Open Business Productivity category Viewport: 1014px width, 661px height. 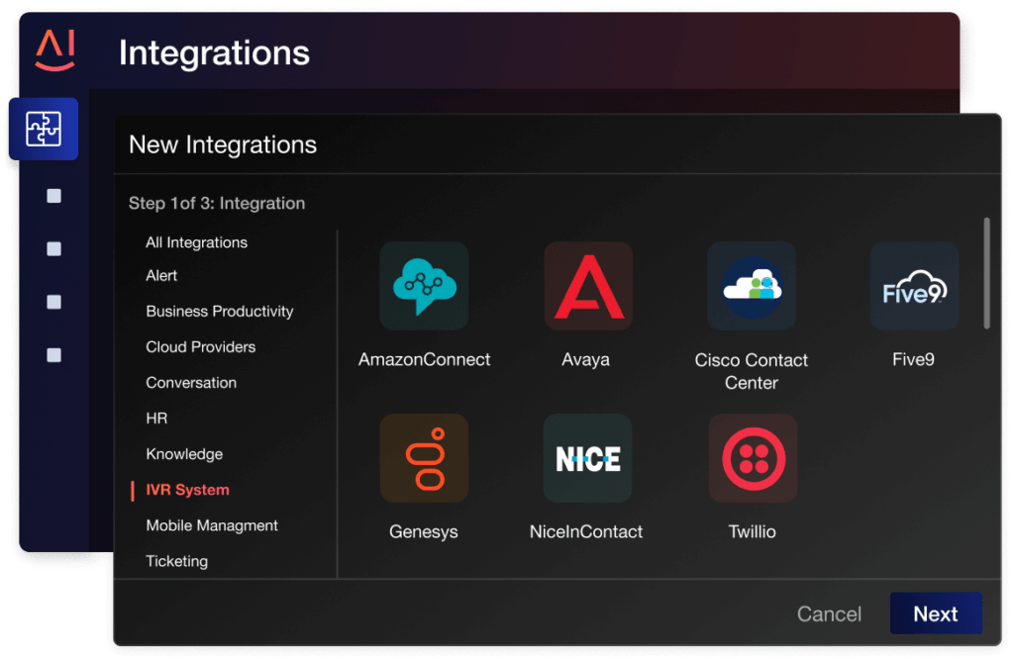pyautogui.click(x=219, y=311)
